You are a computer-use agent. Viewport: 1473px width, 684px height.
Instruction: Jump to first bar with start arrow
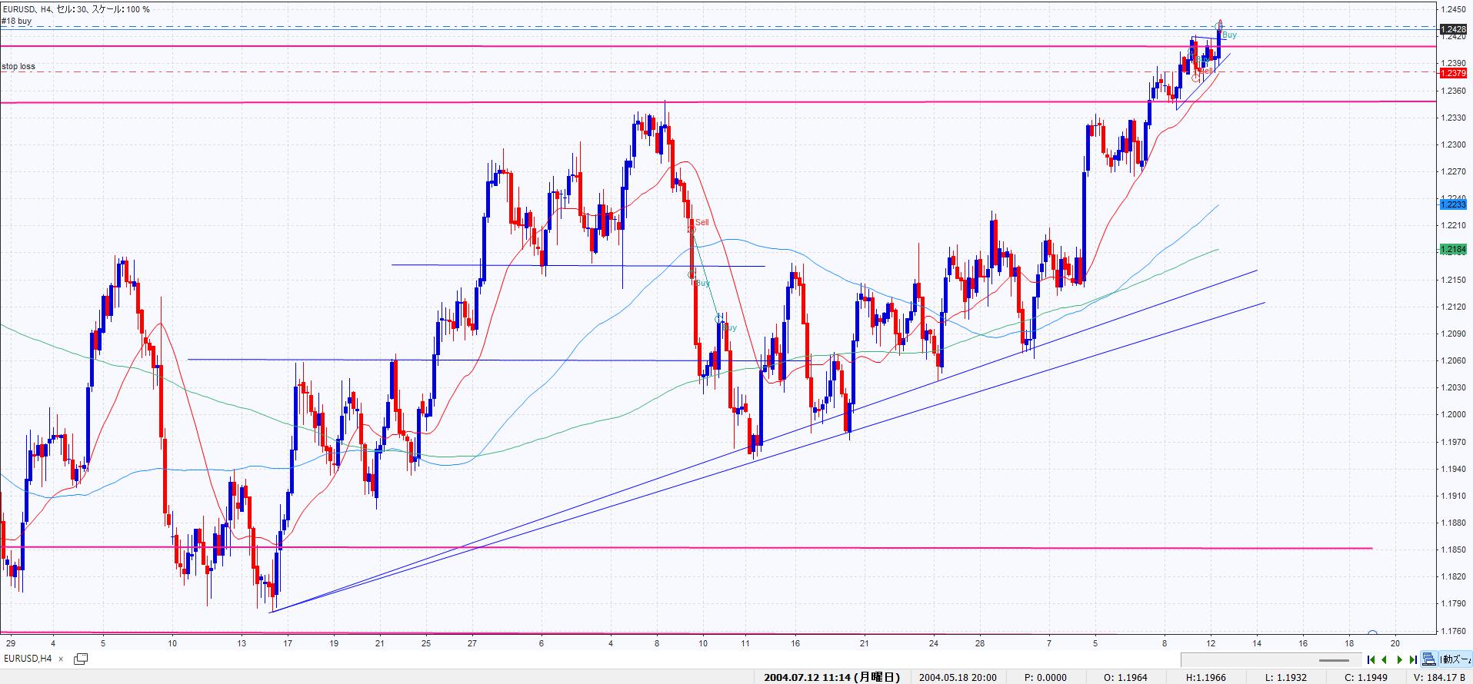(1371, 659)
